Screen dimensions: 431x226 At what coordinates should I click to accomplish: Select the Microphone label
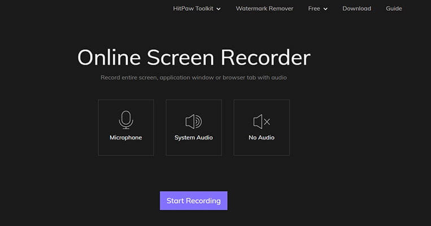pyautogui.click(x=126, y=137)
